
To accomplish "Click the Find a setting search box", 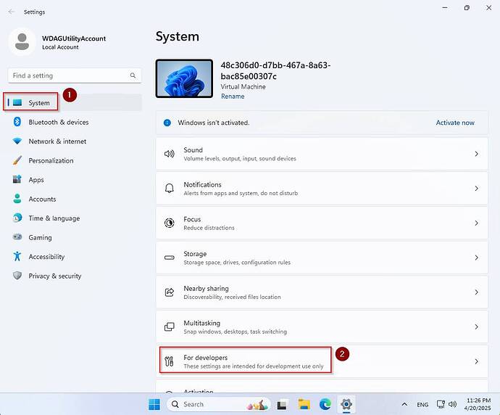I will click(75, 75).
